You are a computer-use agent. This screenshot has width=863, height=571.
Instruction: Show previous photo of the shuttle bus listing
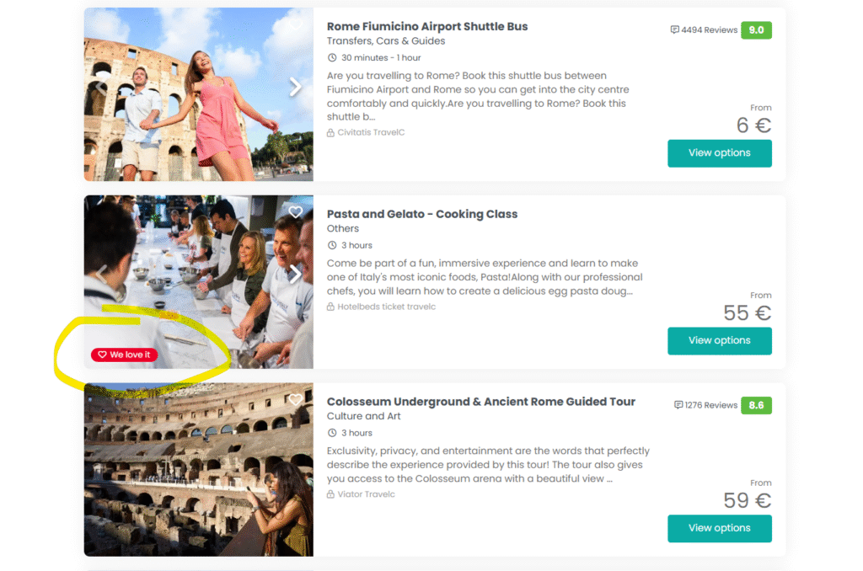(101, 87)
